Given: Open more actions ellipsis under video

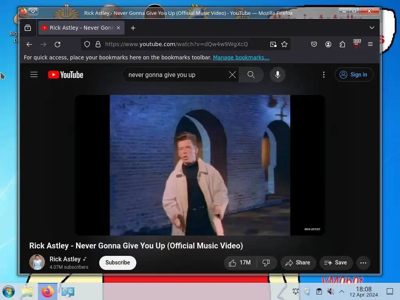Looking at the screenshot, I should (x=363, y=263).
